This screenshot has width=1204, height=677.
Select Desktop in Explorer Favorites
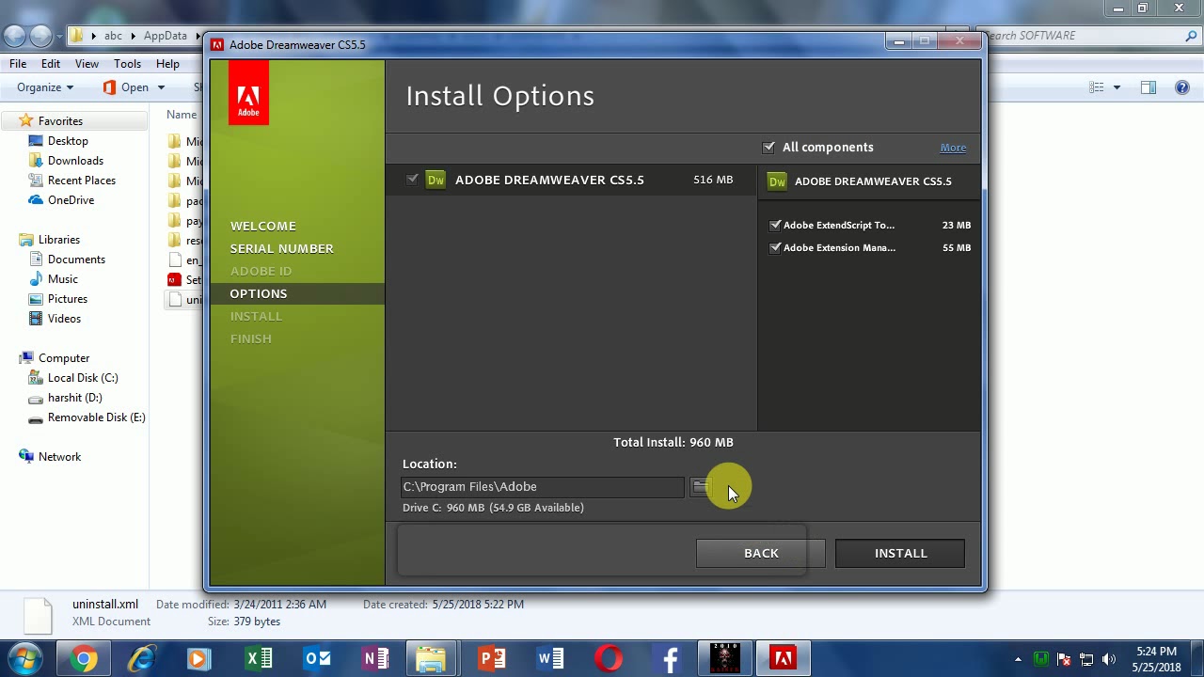(x=68, y=141)
